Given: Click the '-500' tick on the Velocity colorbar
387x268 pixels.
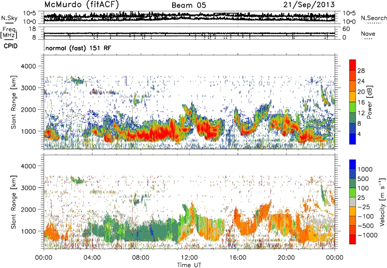Looking at the screenshot, I should pos(366,226).
